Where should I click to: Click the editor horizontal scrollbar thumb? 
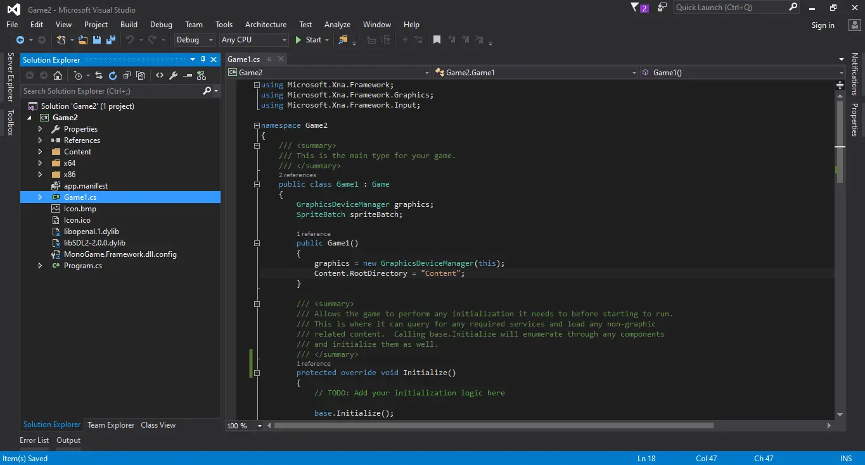494,426
